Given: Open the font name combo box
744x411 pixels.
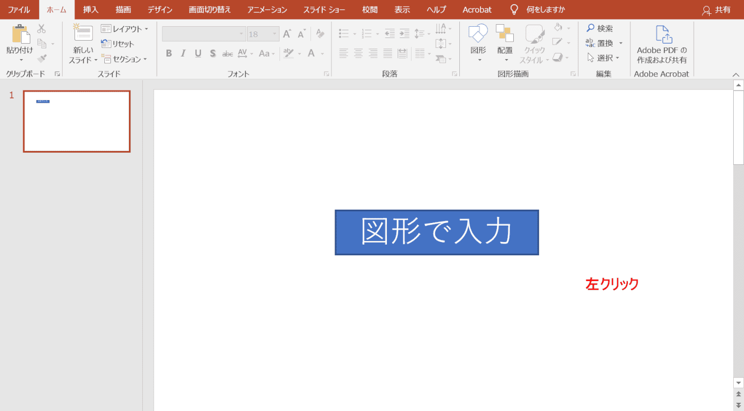Looking at the screenshot, I should (204, 34).
